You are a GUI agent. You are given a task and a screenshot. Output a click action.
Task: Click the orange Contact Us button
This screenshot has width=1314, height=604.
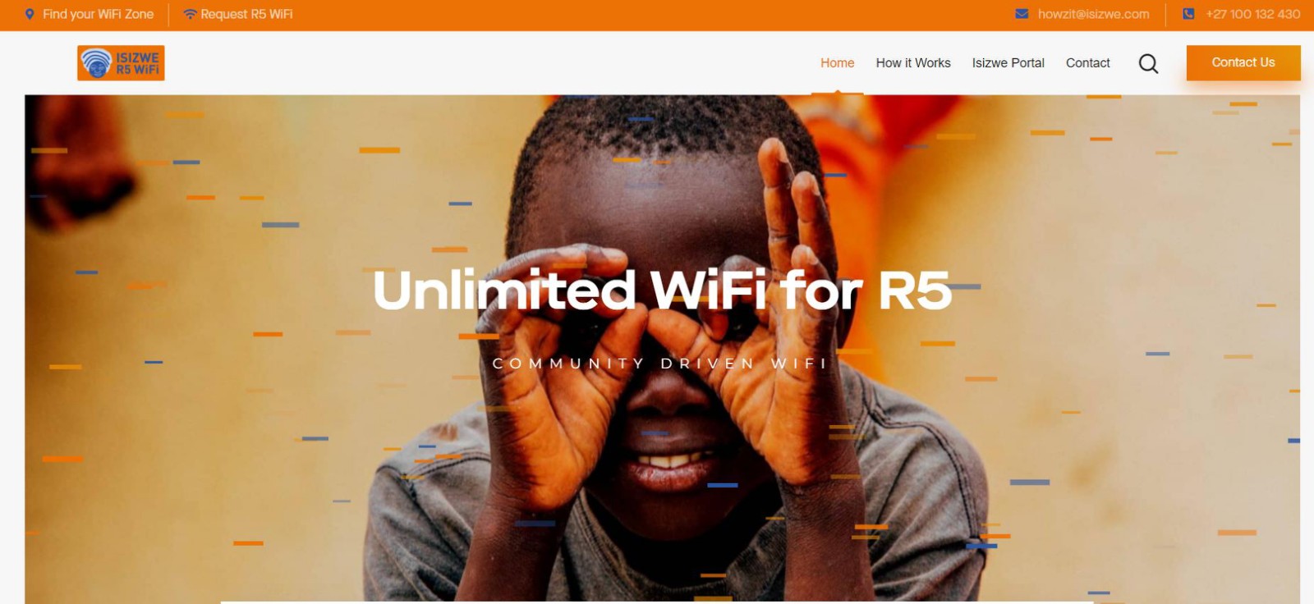(x=1243, y=62)
